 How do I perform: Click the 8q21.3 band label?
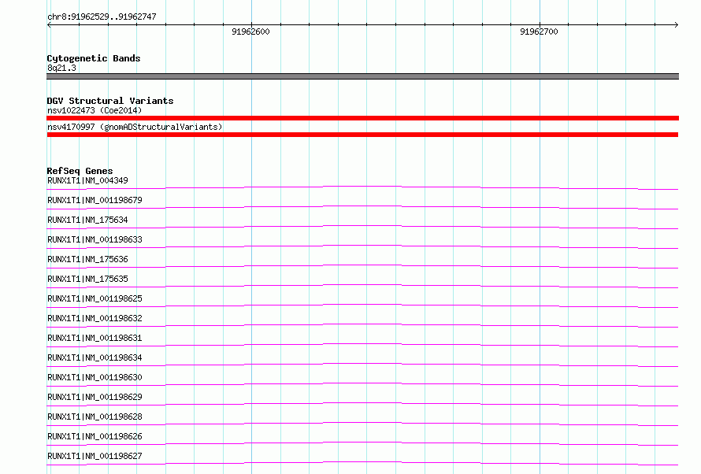tap(61, 68)
